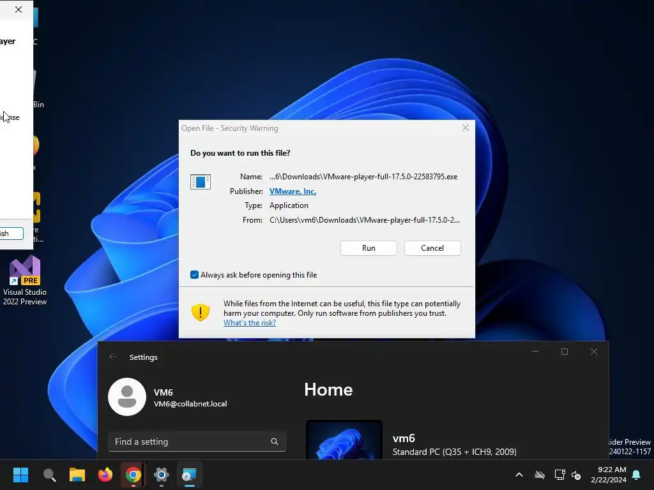
Task: Open the What's the risk? link
Action: [x=250, y=322]
